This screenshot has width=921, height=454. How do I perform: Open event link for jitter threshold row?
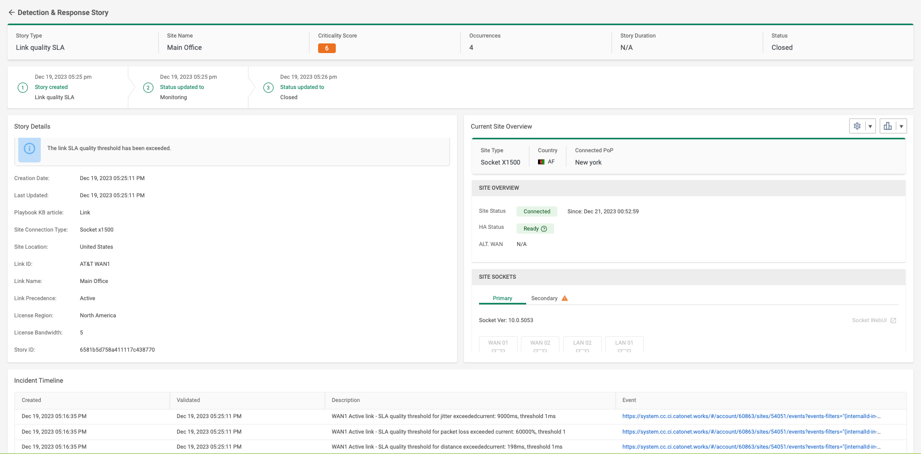coord(751,416)
